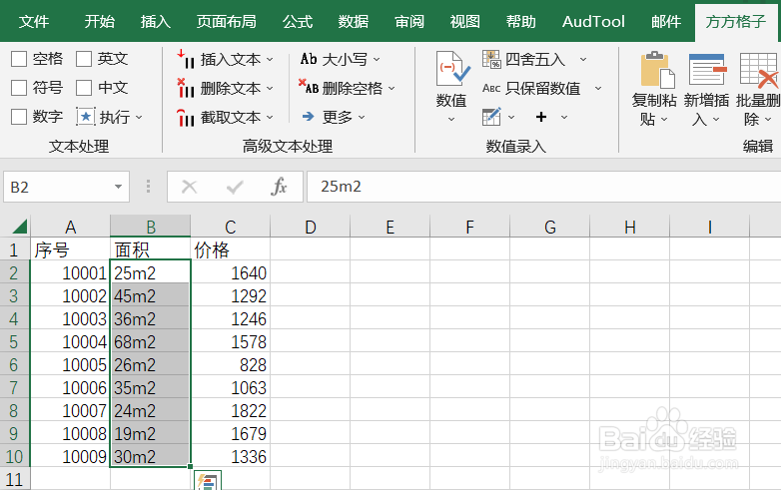Click the 删除空格 remove-spaces icon
Image resolution: width=781 pixels, height=490 pixels.
pos(309,87)
